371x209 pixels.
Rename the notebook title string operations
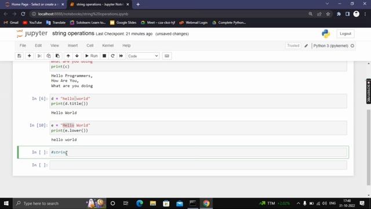74,34
